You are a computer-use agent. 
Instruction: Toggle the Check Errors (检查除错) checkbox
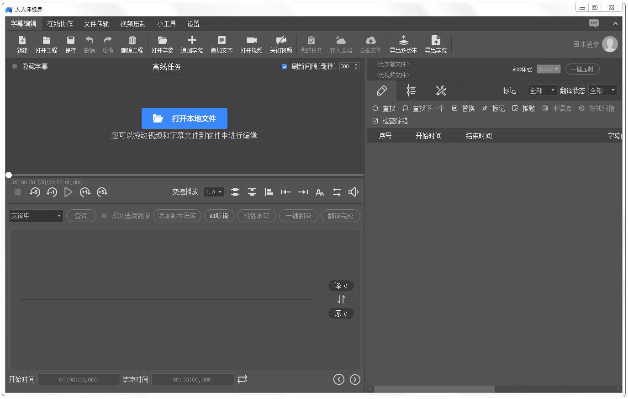(x=375, y=121)
